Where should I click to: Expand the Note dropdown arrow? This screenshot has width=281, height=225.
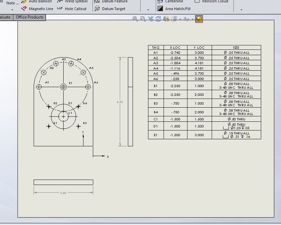(x=12, y=10)
